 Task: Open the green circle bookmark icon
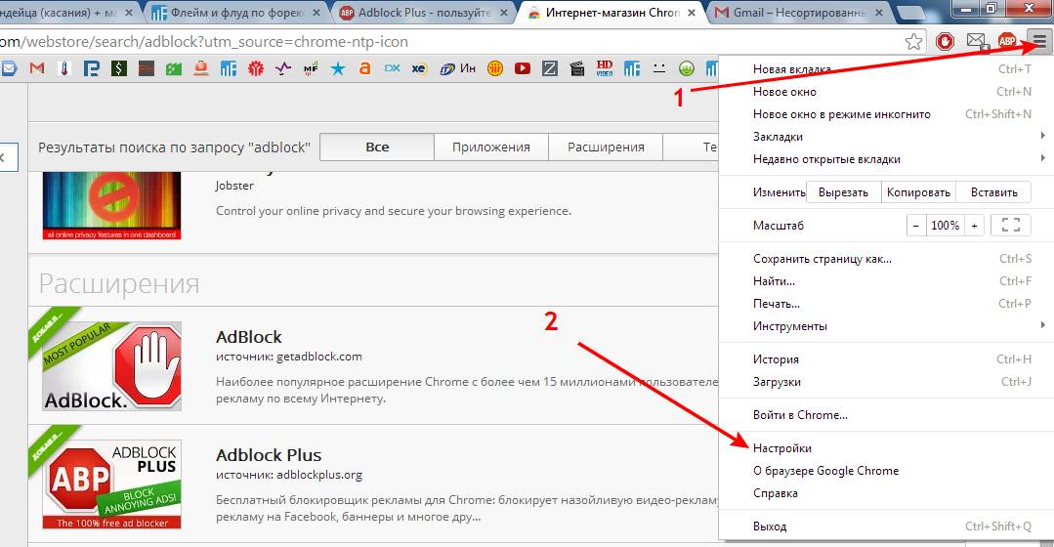[x=687, y=68]
